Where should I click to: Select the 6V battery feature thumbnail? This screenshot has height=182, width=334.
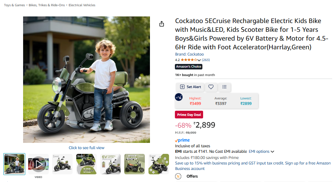pyautogui.click(x=110, y=163)
